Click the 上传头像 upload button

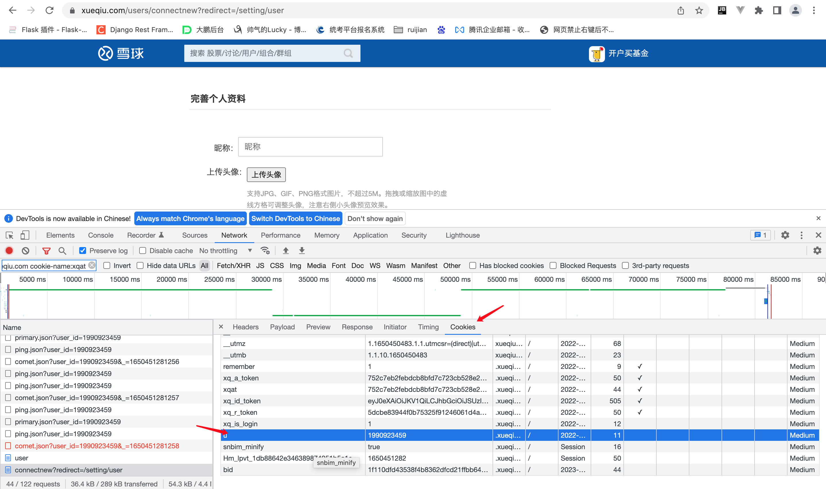tap(266, 174)
